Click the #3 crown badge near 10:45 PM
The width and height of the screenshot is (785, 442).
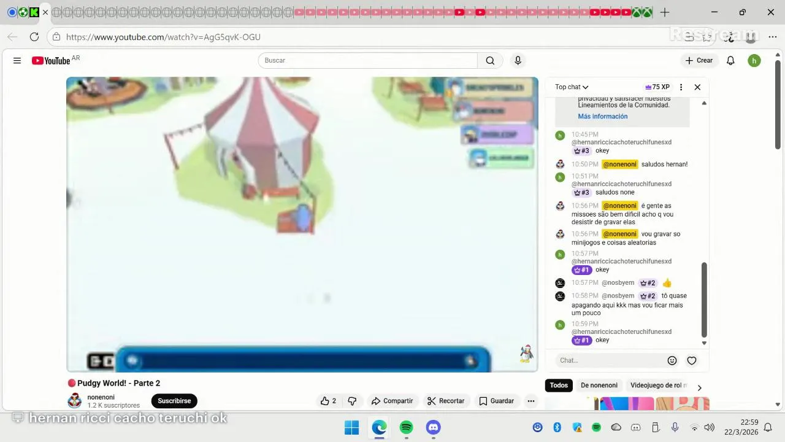[x=581, y=150]
